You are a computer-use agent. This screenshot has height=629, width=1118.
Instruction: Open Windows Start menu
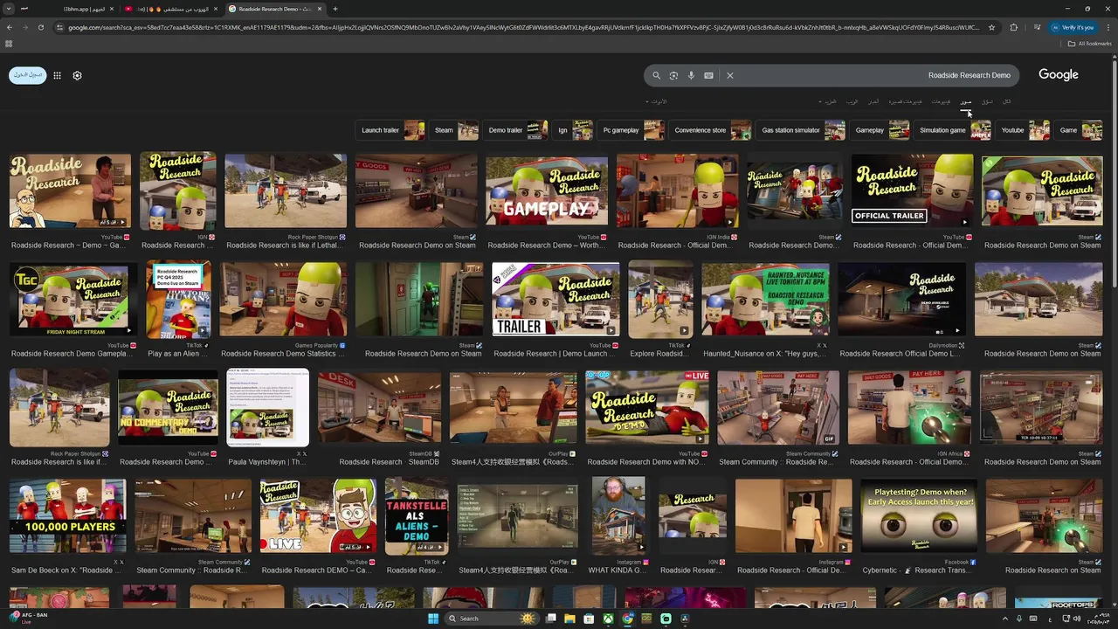[433, 619]
